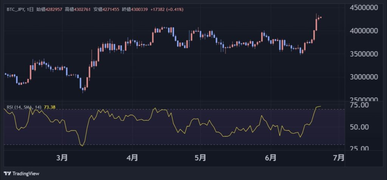Click the 4500000 price axis label
The height and width of the screenshot is (180, 387).
tap(364, 8)
